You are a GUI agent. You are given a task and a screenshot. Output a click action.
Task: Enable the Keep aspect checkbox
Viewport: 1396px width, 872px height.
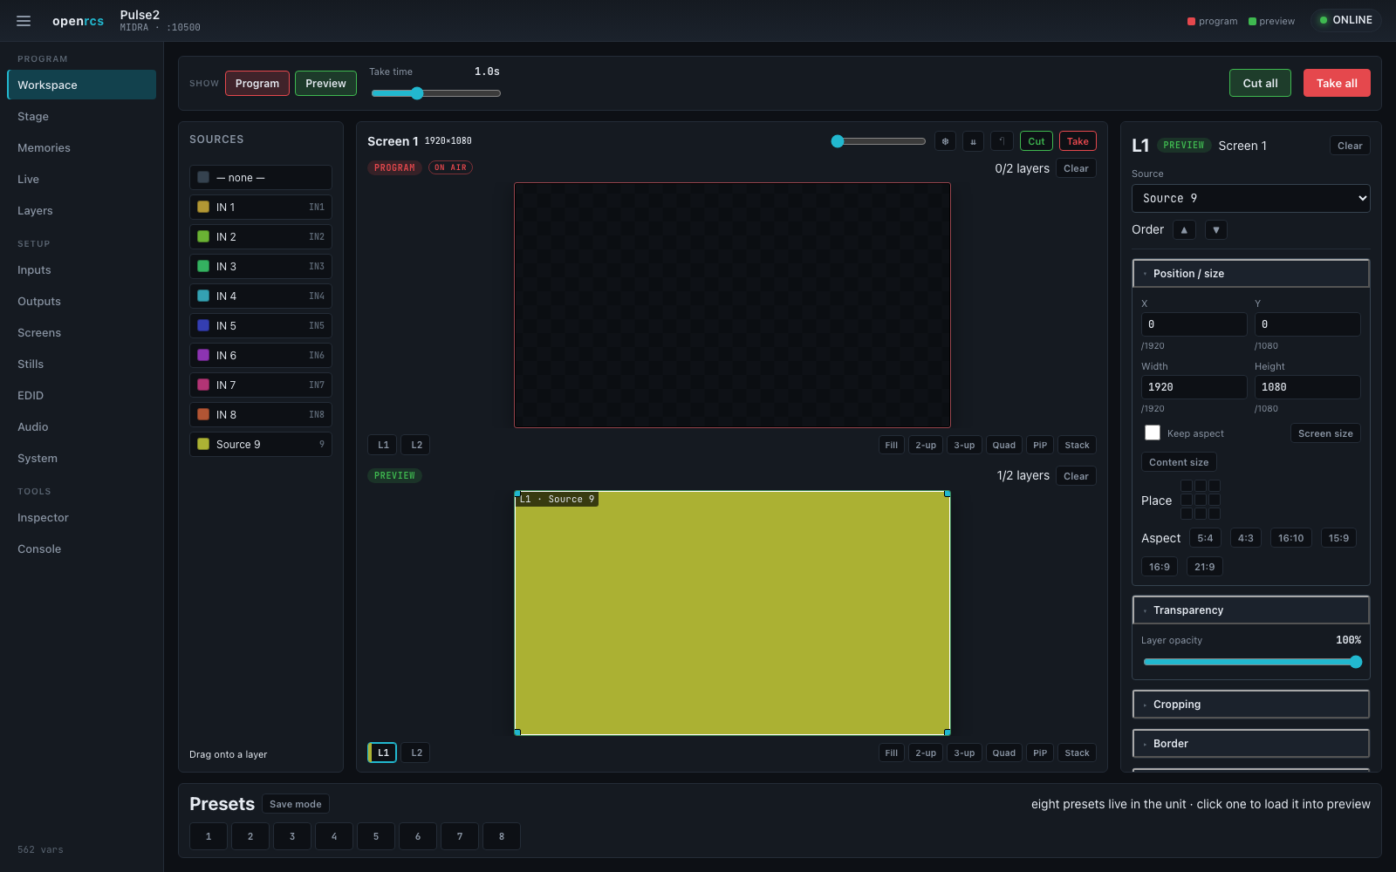[1153, 433]
